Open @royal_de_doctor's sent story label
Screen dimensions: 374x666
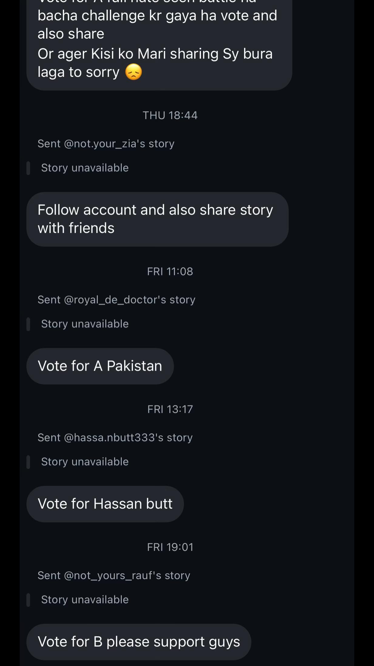[116, 300]
